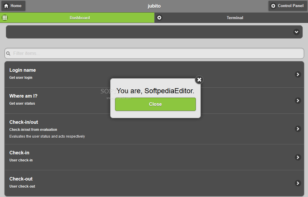Click the Check-in/out row arrow
The width and height of the screenshot is (308, 197).
(x=298, y=129)
